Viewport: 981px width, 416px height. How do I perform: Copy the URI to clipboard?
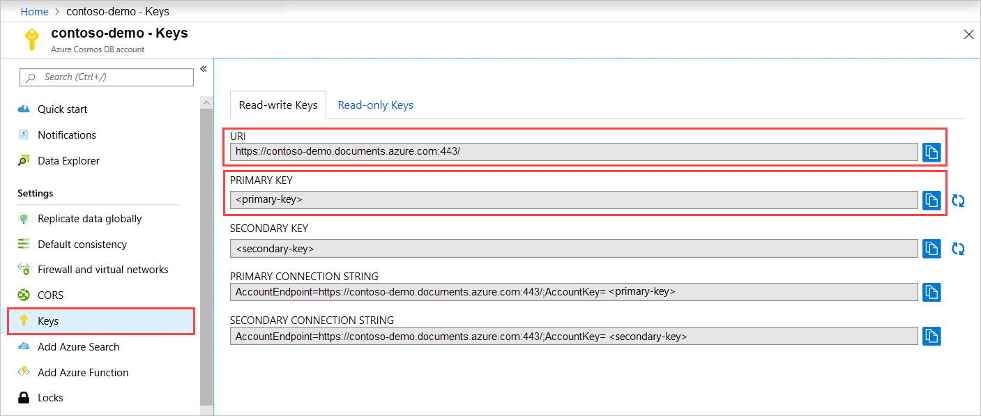point(931,151)
